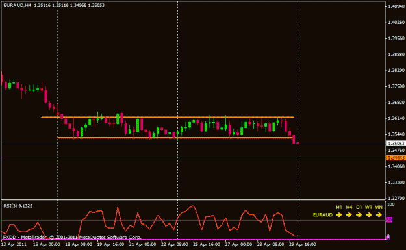Click the 1.36820 price scale label

[396, 103]
